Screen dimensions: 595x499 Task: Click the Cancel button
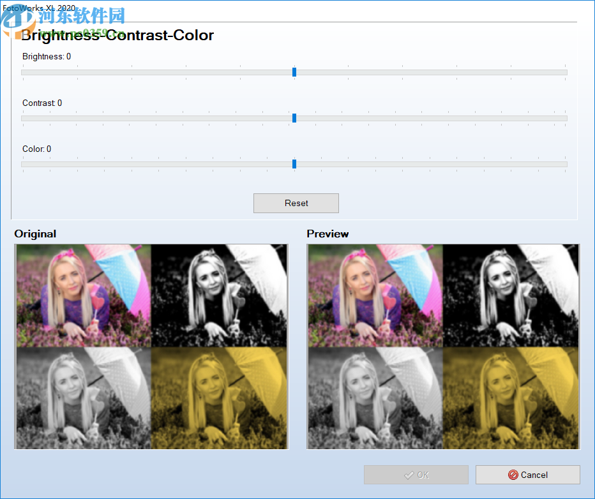coord(528,475)
